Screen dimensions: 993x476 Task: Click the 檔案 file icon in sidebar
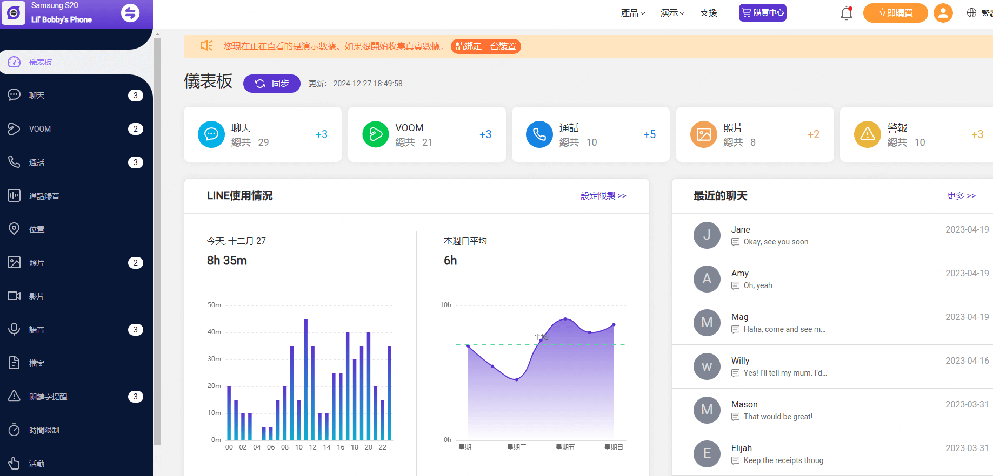pyautogui.click(x=14, y=363)
